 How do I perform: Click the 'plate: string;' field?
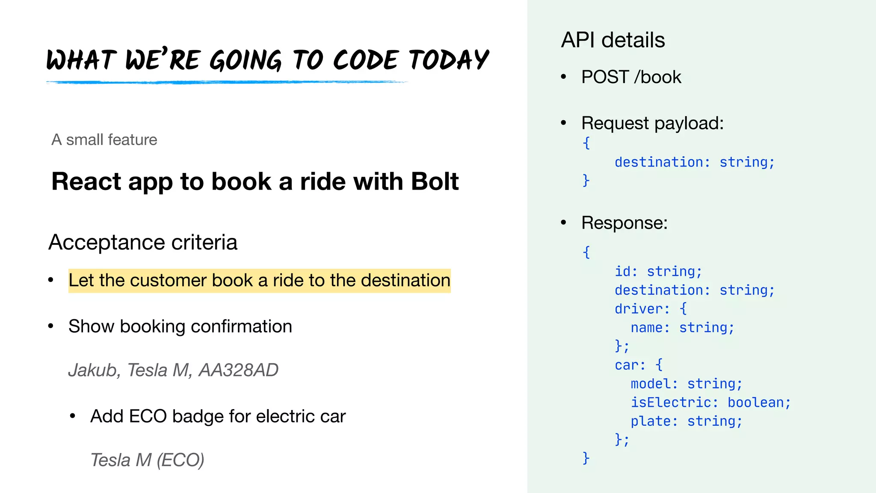coord(687,421)
